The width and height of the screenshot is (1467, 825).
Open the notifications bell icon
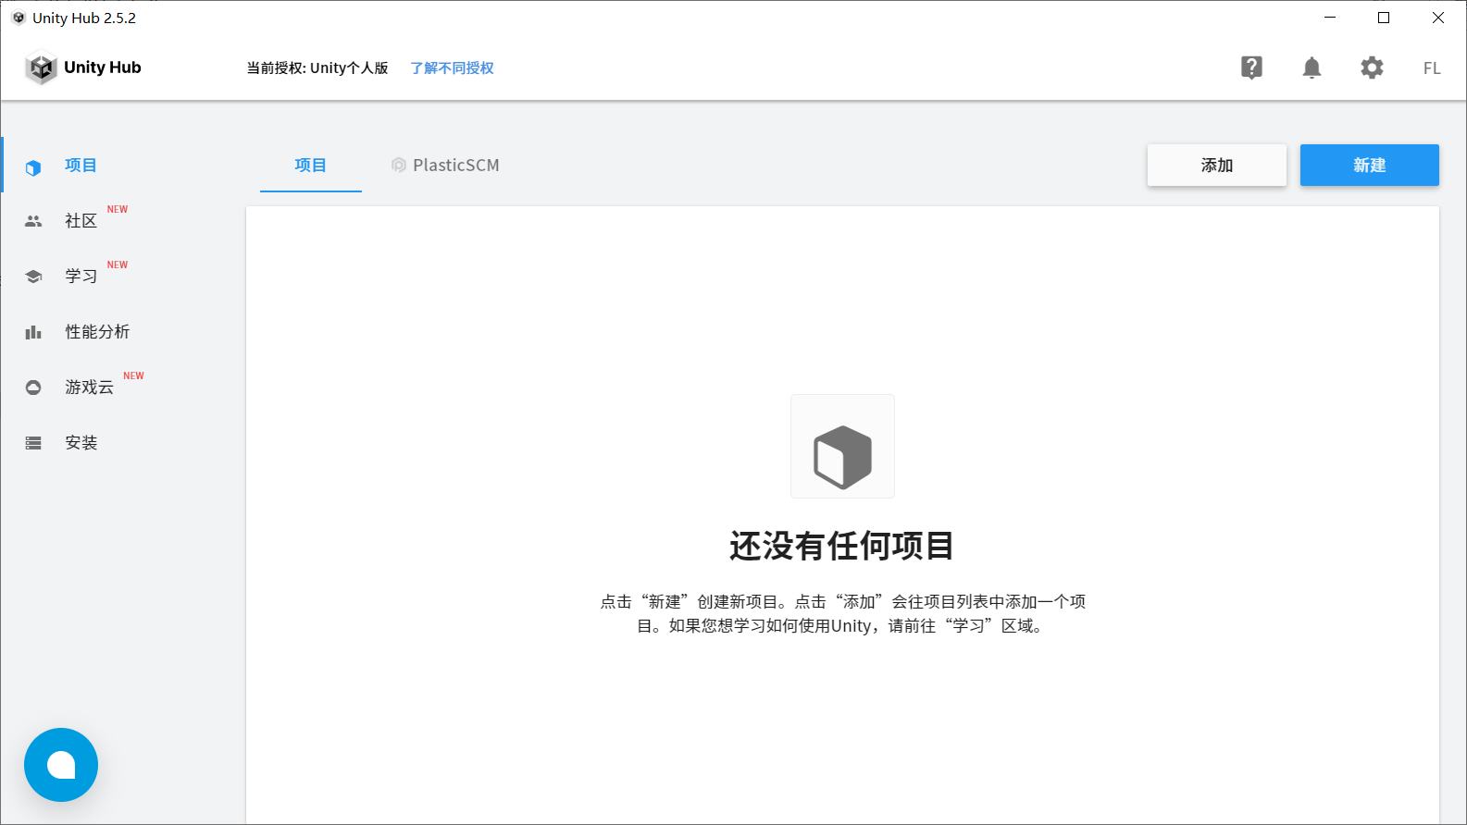point(1312,68)
